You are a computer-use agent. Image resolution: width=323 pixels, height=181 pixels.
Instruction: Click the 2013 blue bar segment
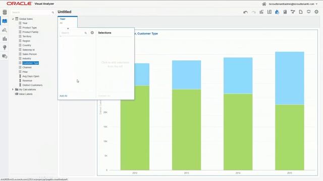coord(186,75)
